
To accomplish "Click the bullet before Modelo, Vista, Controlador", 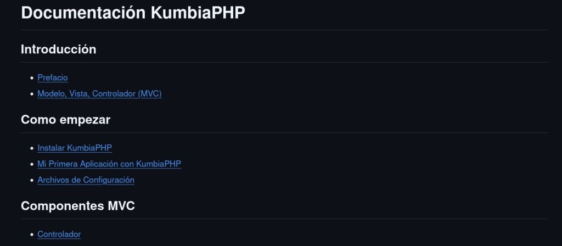I will click(31, 94).
